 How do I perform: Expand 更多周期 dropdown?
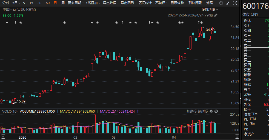click(x=75, y=3)
